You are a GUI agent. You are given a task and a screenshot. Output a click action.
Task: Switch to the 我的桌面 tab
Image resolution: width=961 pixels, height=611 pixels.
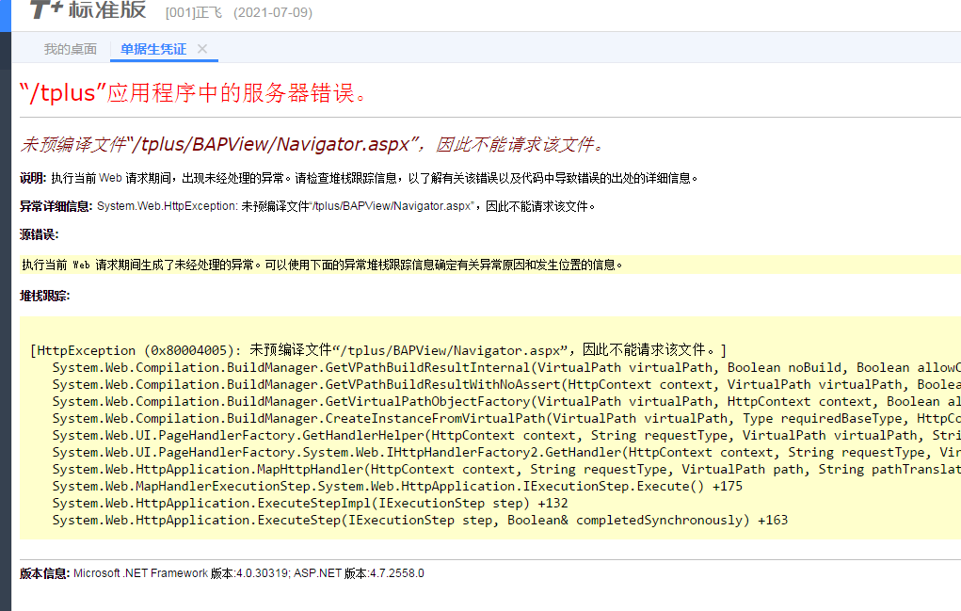[70, 49]
